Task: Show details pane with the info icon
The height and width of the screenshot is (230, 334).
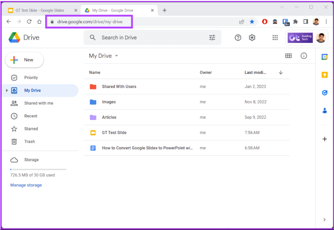Action: coord(304,56)
